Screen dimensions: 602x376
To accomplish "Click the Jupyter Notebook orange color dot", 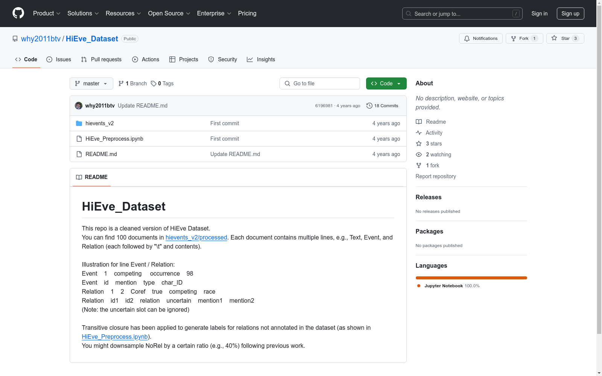I will tap(419, 286).
